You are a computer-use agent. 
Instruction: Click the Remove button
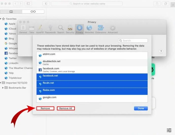[x=45, y=108]
